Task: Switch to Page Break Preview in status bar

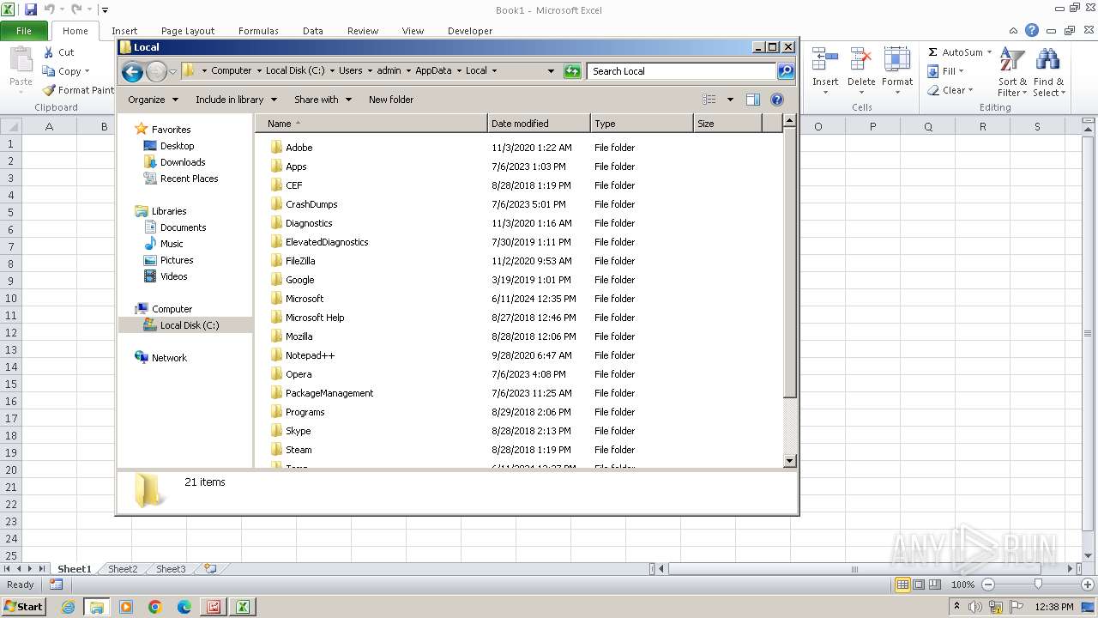Action: 935,585
